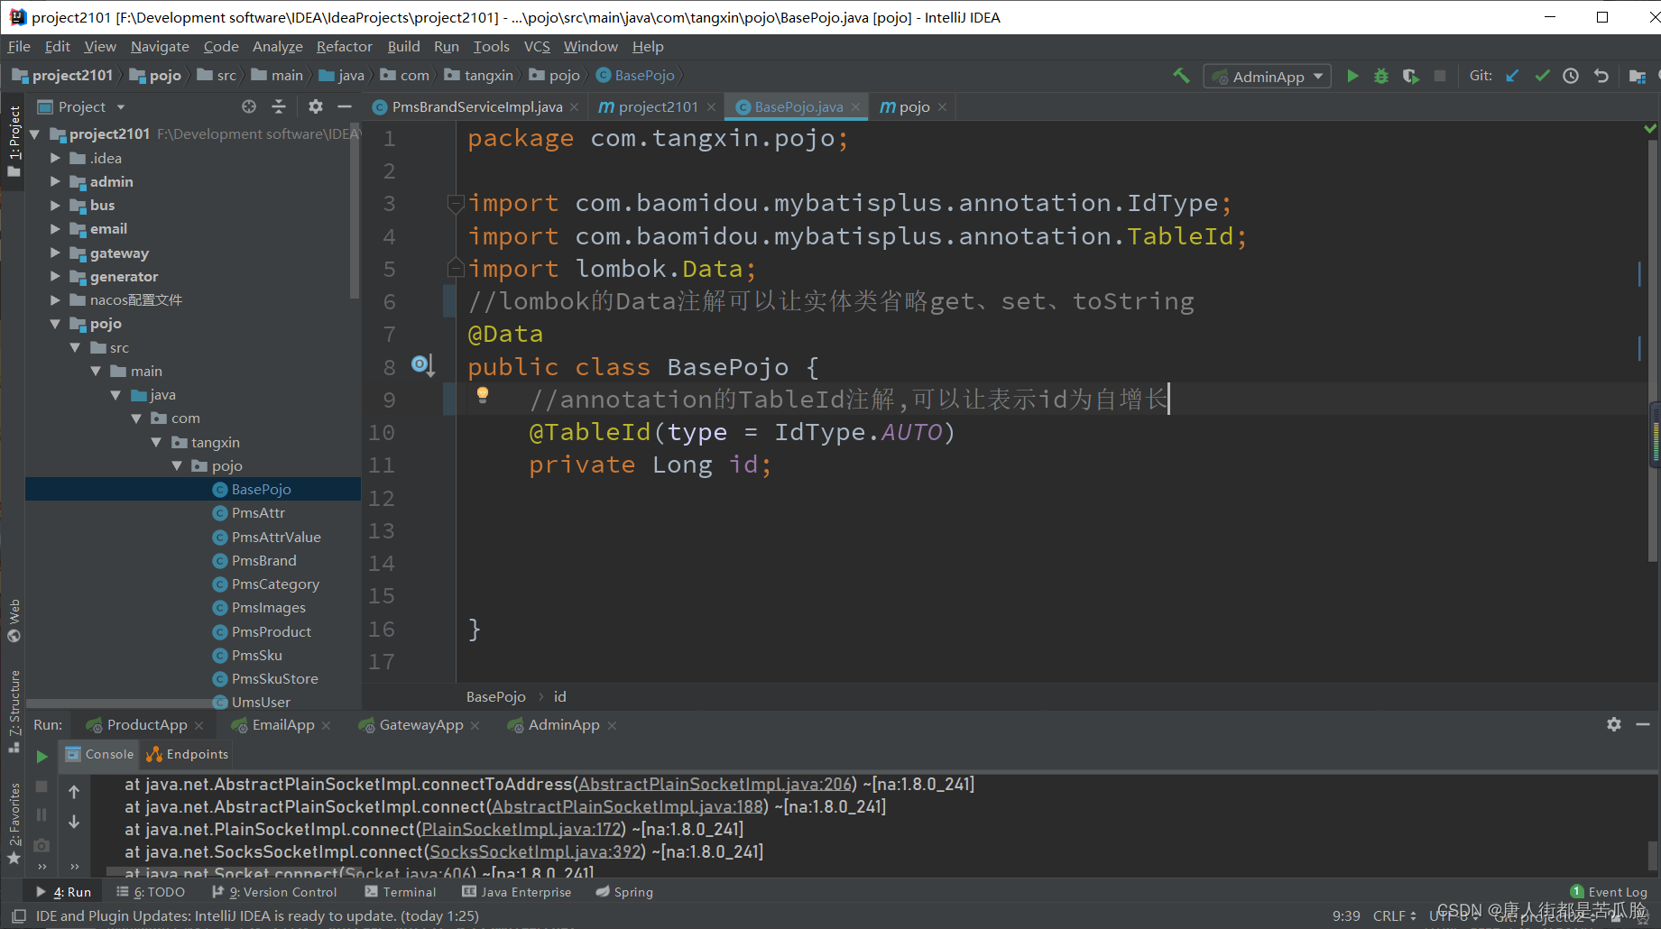Toggle the Terminal tool window

pyautogui.click(x=401, y=892)
